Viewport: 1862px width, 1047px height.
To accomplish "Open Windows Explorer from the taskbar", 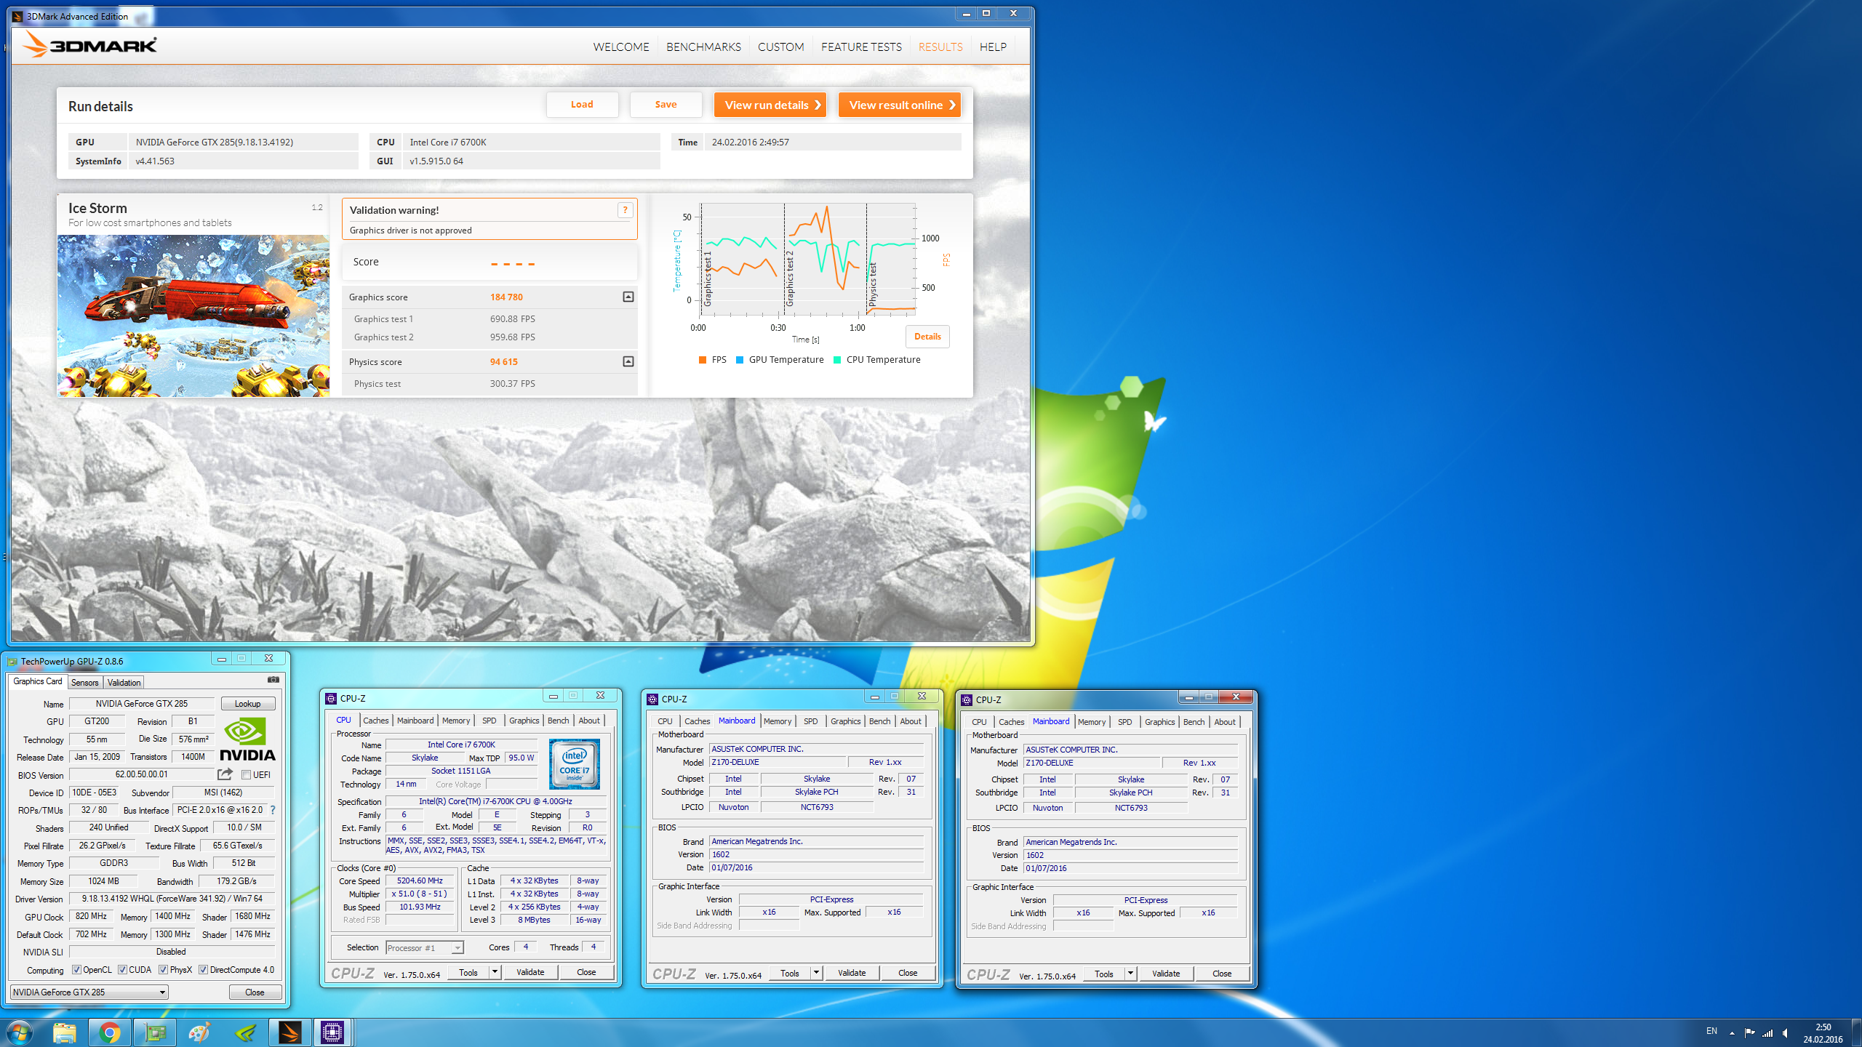I will [x=65, y=1032].
